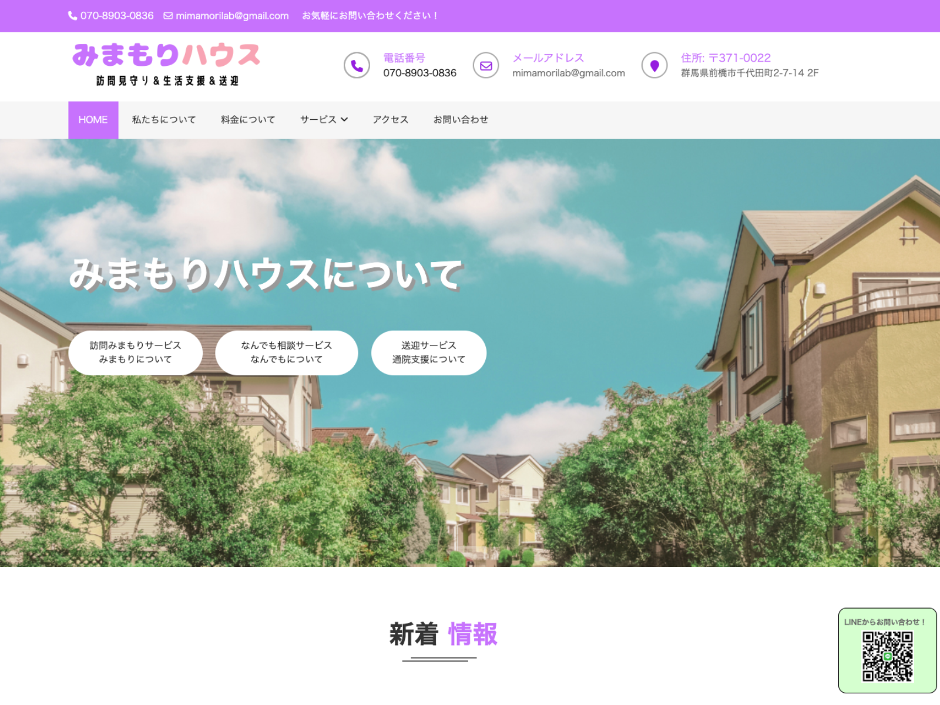940x705 pixels.
Task: Click the mail envelope icon beside メールアドレス
Action: [x=486, y=65]
